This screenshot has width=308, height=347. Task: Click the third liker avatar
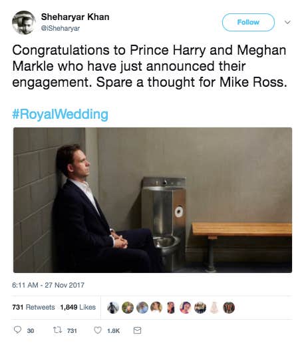pyautogui.click(x=142, y=308)
